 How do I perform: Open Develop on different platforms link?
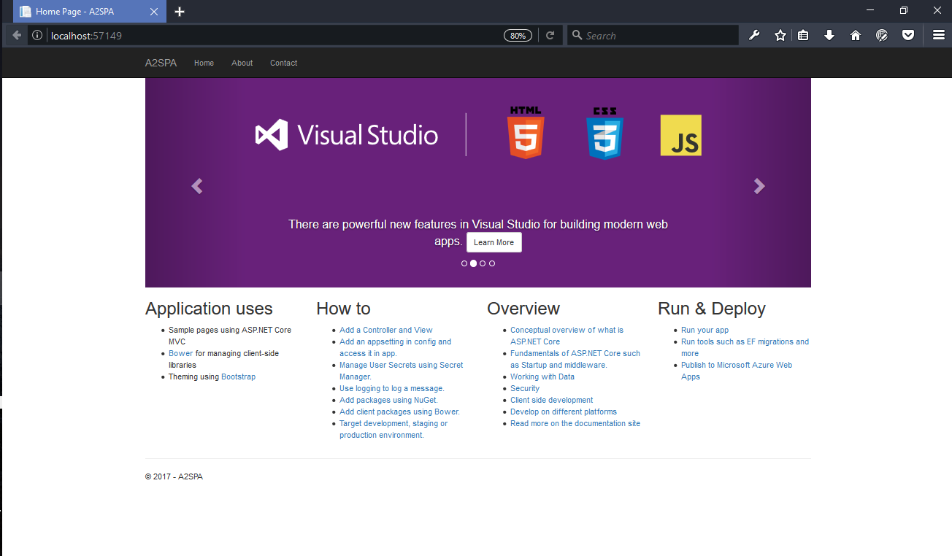click(x=564, y=412)
